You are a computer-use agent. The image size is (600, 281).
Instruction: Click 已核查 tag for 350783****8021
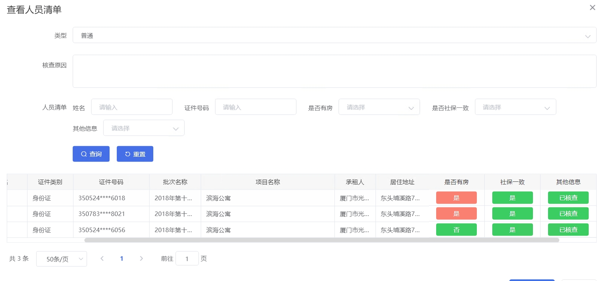tap(568, 213)
